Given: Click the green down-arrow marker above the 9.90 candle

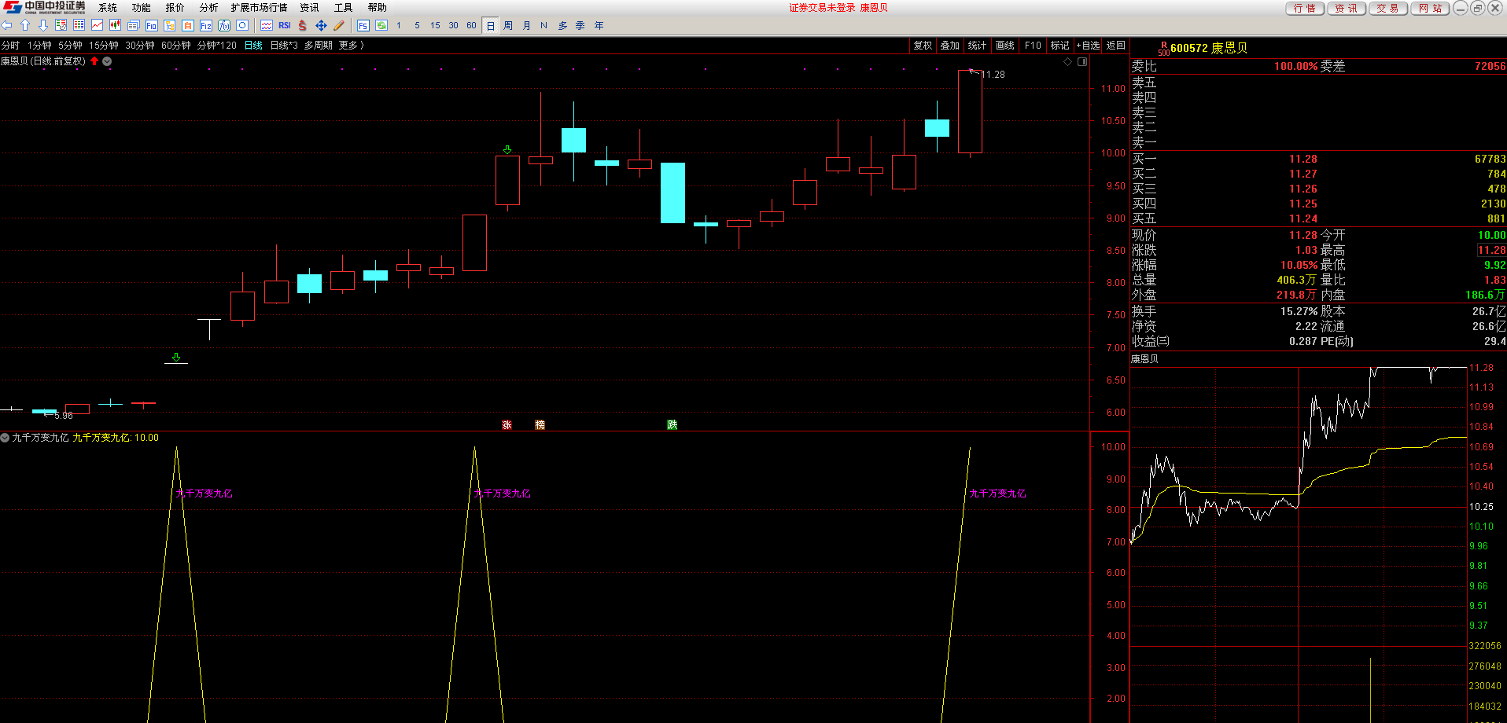Looking at the screenshot, I should point(507,149).
